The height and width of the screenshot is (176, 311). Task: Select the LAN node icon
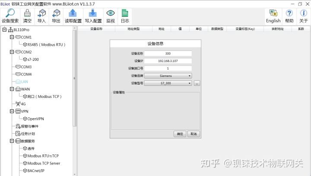[18, 82]
